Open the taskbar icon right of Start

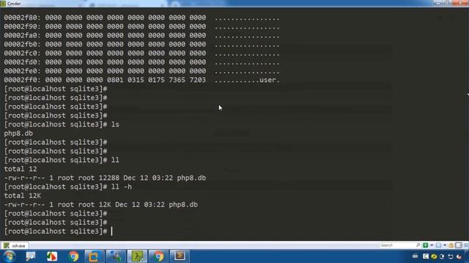coord(31,256)
